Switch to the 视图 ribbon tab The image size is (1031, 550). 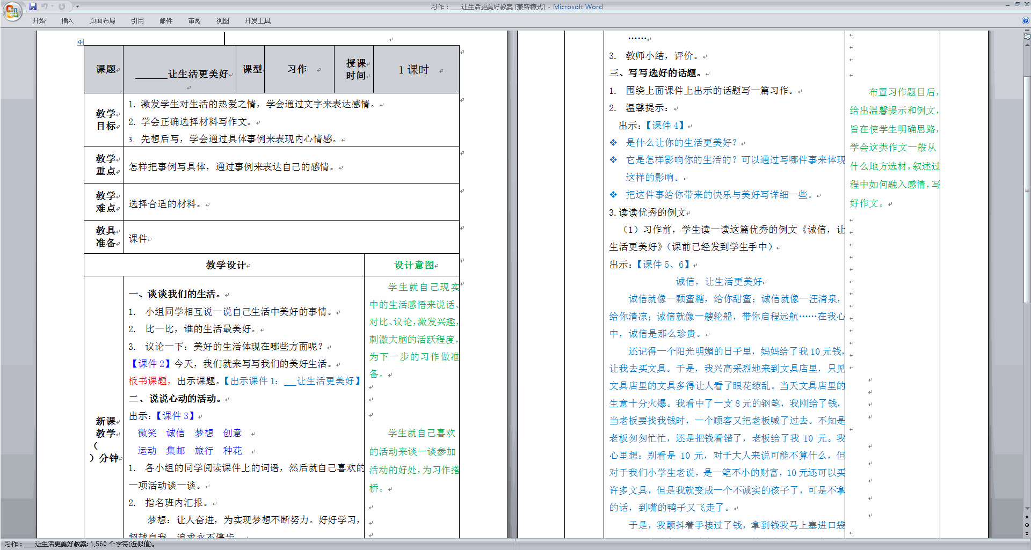[x=222, y=21]
